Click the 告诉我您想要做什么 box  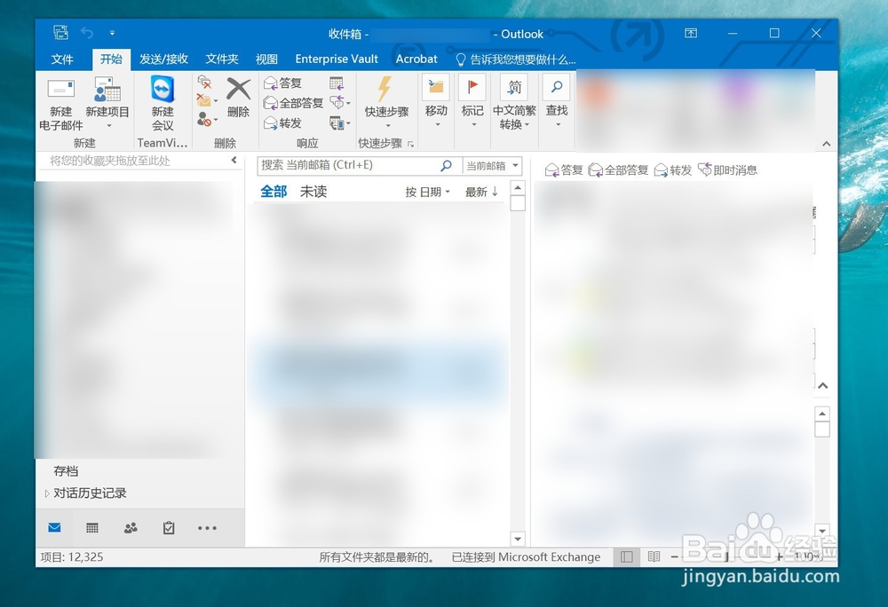click(x=516, y=59)
